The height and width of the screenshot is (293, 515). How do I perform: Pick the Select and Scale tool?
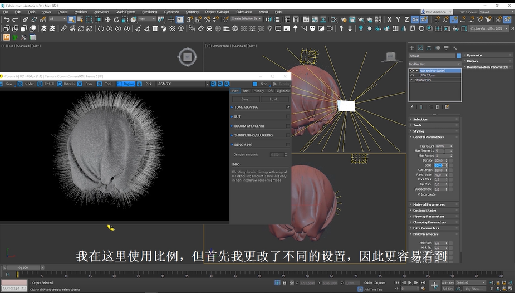pyautogui.click(x=125, y=19)
